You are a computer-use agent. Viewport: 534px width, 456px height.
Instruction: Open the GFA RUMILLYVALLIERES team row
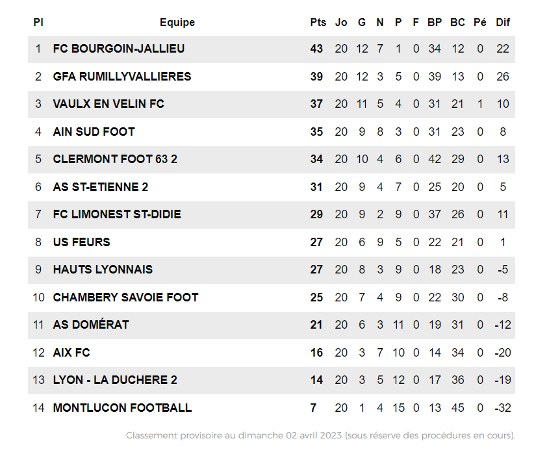(122, 77)
